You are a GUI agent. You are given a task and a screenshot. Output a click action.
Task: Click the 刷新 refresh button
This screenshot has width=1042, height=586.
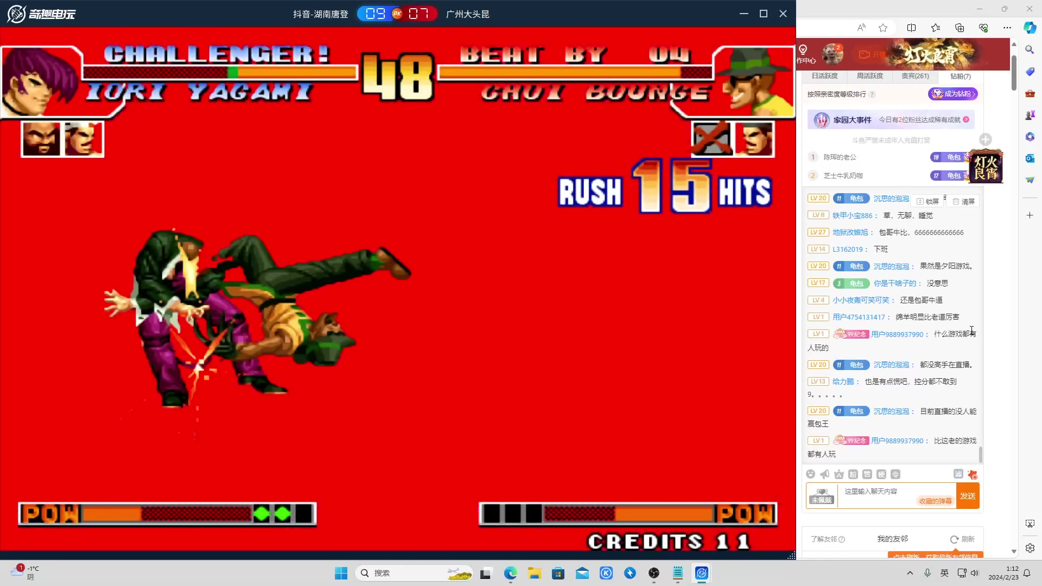[x=962, y=539]
